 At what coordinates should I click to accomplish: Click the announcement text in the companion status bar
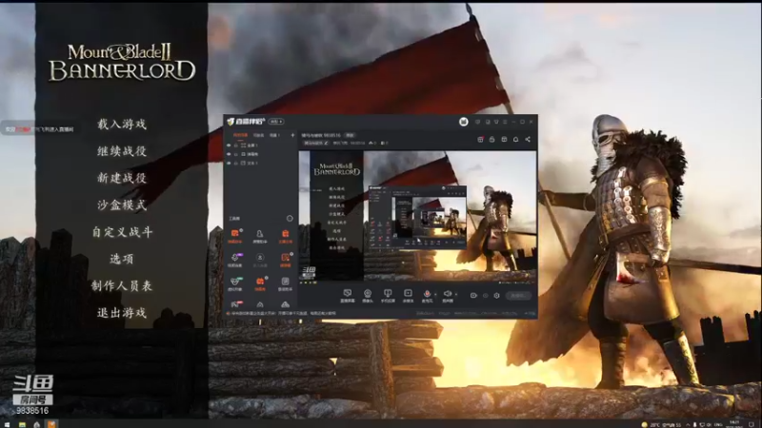pyautogui.click(x=283, y=314)
